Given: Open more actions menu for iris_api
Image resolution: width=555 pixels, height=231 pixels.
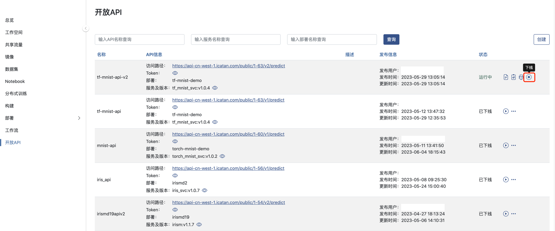Looking at the screenshot, I should tap(514, 180).
